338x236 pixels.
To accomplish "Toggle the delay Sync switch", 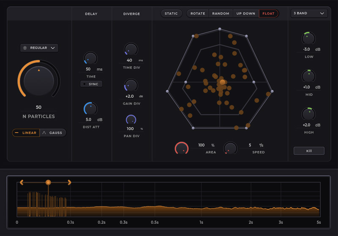I will (x=91, y=84).
